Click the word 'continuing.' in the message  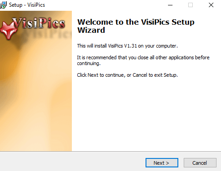(x=88, y=63)
